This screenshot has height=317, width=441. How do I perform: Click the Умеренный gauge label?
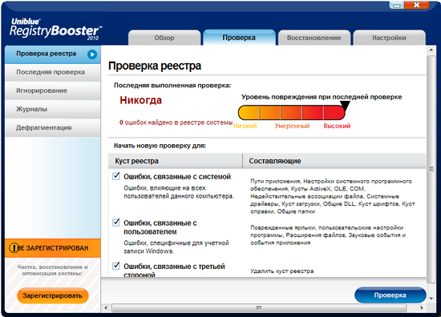(292, 126)
